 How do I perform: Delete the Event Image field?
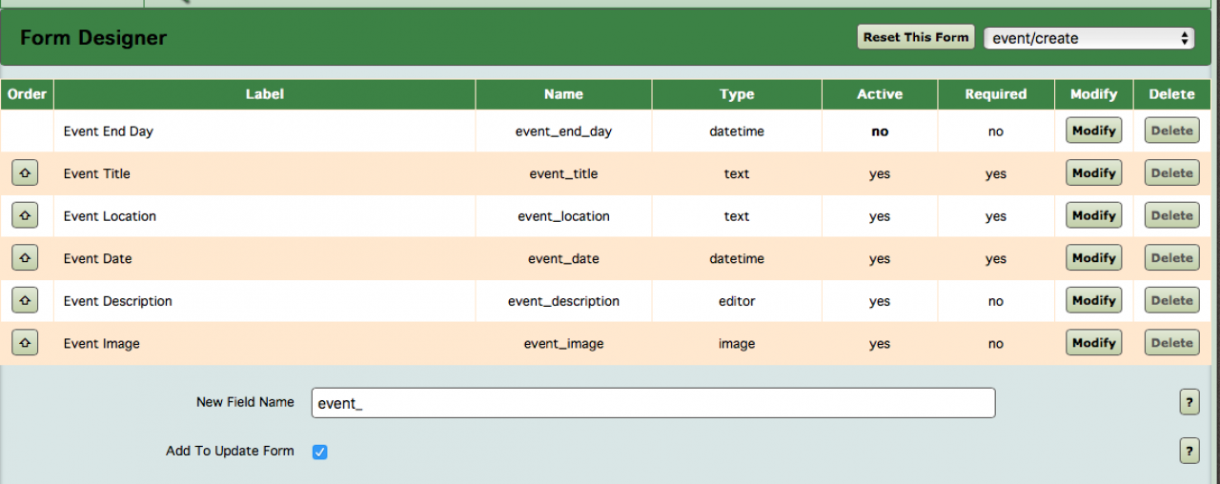pyautogui.click(x=1171, y=343)
